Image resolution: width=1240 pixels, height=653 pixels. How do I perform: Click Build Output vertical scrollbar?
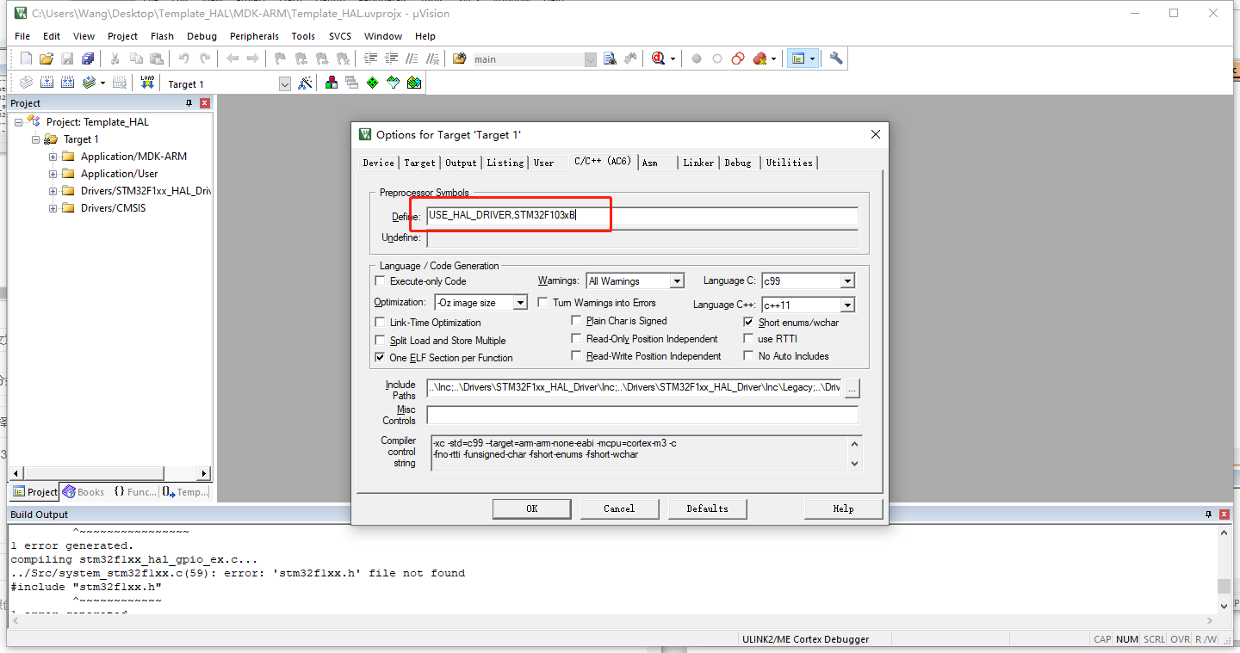[x=1224, y=568]
